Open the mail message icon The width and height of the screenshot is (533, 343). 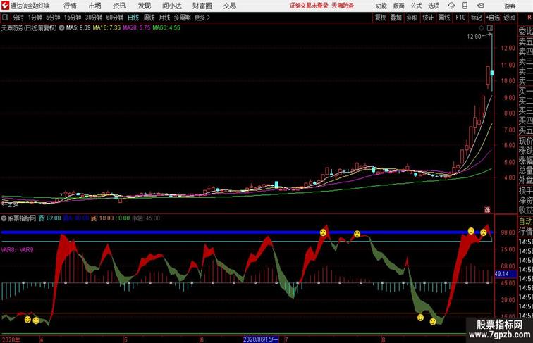481,6
